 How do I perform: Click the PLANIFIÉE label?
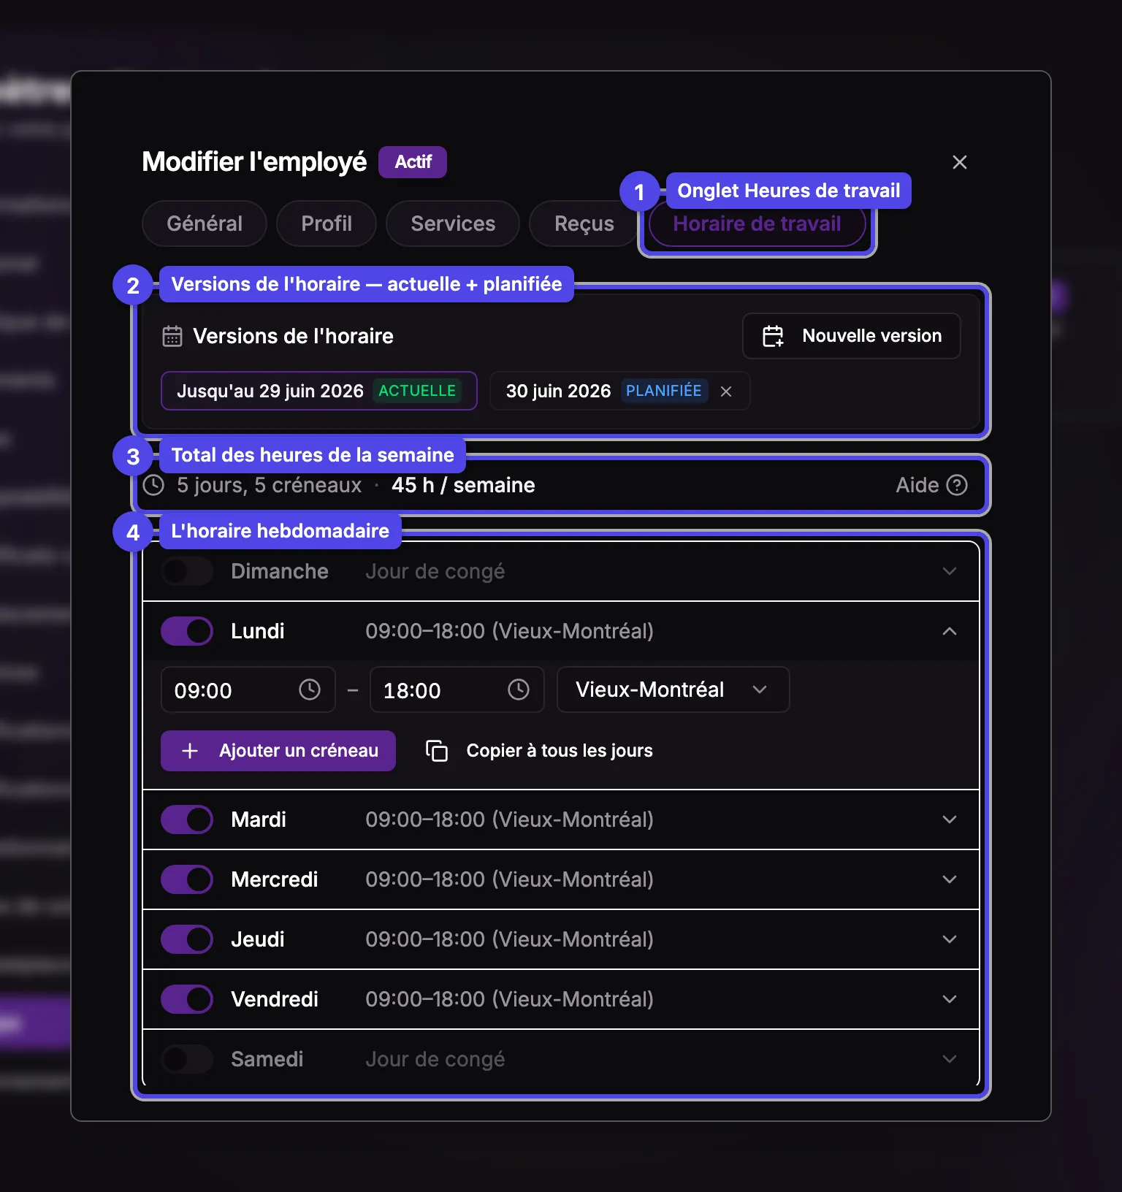[663, 391]
